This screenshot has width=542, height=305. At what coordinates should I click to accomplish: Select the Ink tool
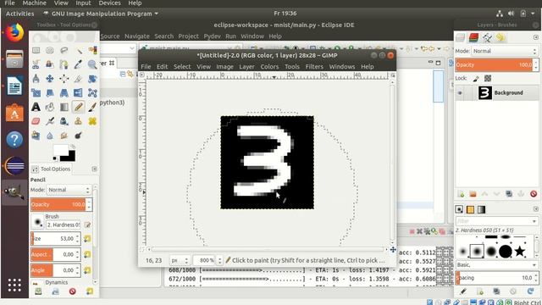pyautogui.click(x=64, y=121)
